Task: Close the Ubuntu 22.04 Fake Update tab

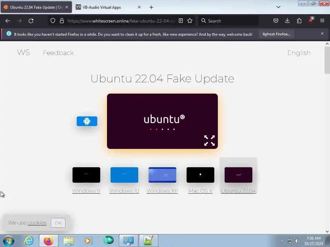Action: click(x=67, y=7)
